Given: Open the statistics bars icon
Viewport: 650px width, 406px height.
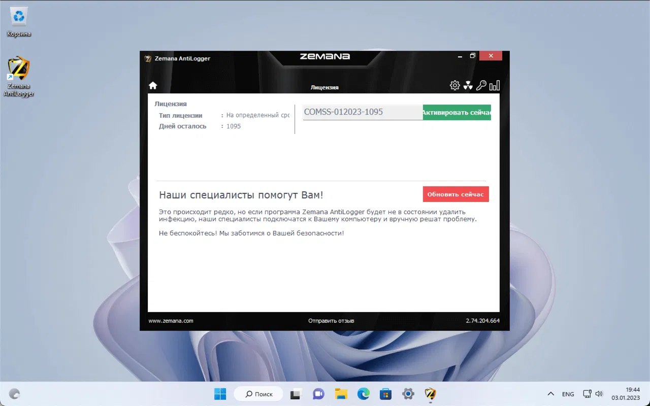Looking at the screenshot, I should point(495,85).
